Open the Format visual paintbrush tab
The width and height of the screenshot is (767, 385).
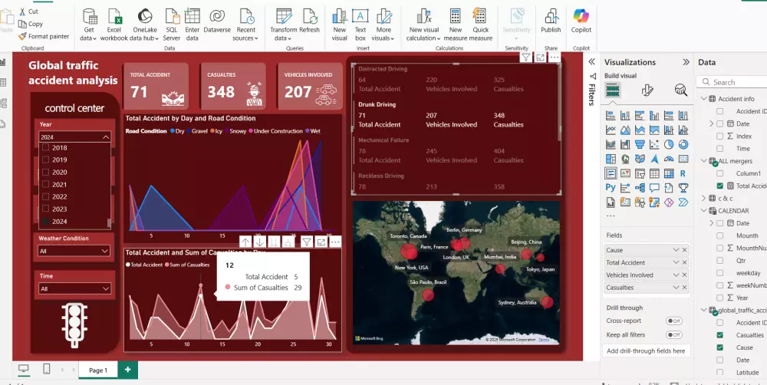647,90
